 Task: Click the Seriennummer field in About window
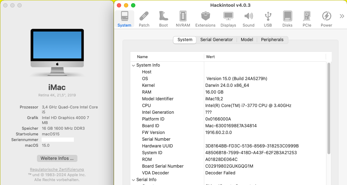[58, 140]
